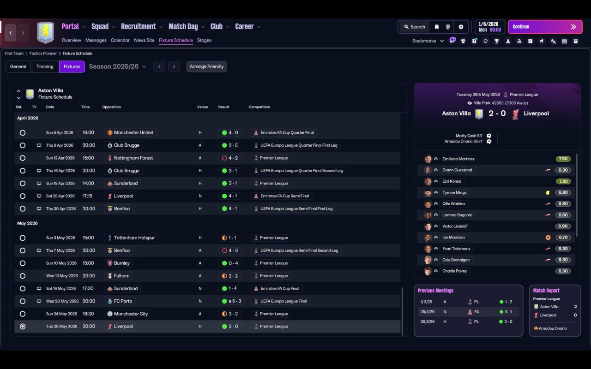Open the Tactics Planner breadcrumb link
Viewport: 591px width, 369px height.
(43, 54)
